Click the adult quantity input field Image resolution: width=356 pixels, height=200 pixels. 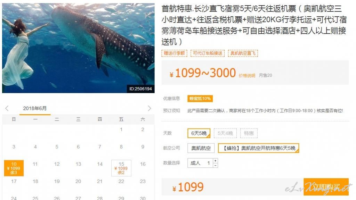(200, 163)
